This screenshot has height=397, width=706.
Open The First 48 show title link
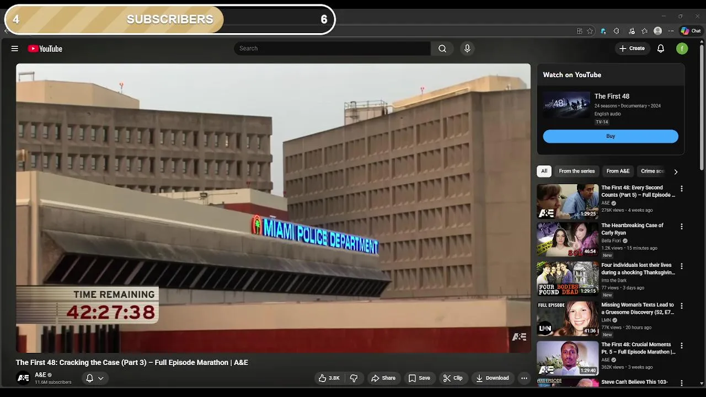[612, 96]
